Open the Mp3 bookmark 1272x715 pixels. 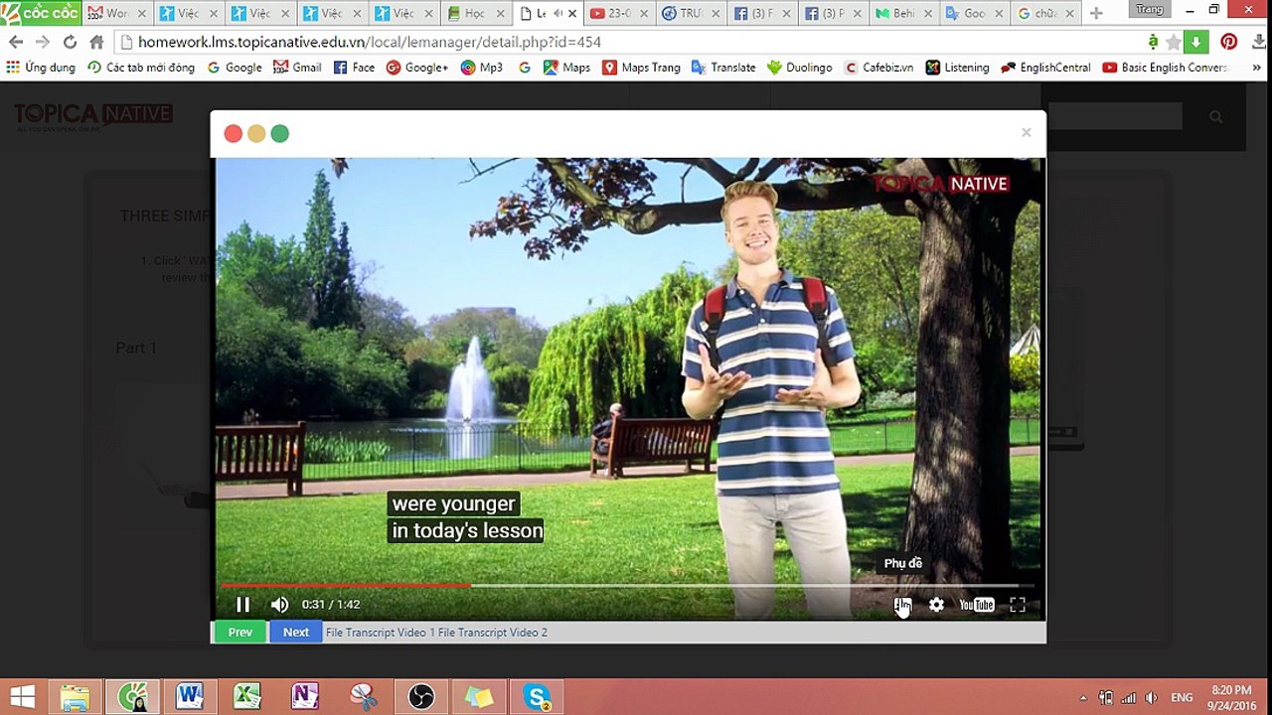[x=482, y=68]
